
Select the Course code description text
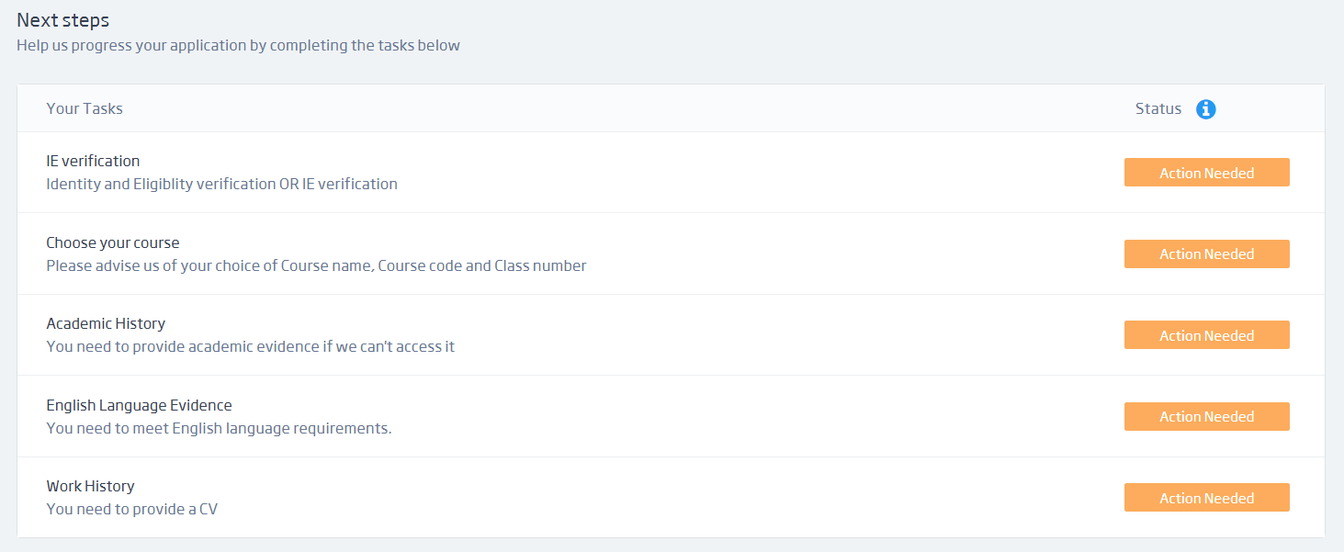tap(316, 265)
